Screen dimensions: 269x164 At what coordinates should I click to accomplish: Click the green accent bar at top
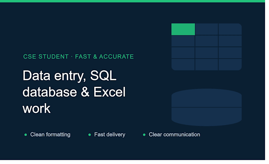click(133, 1)
